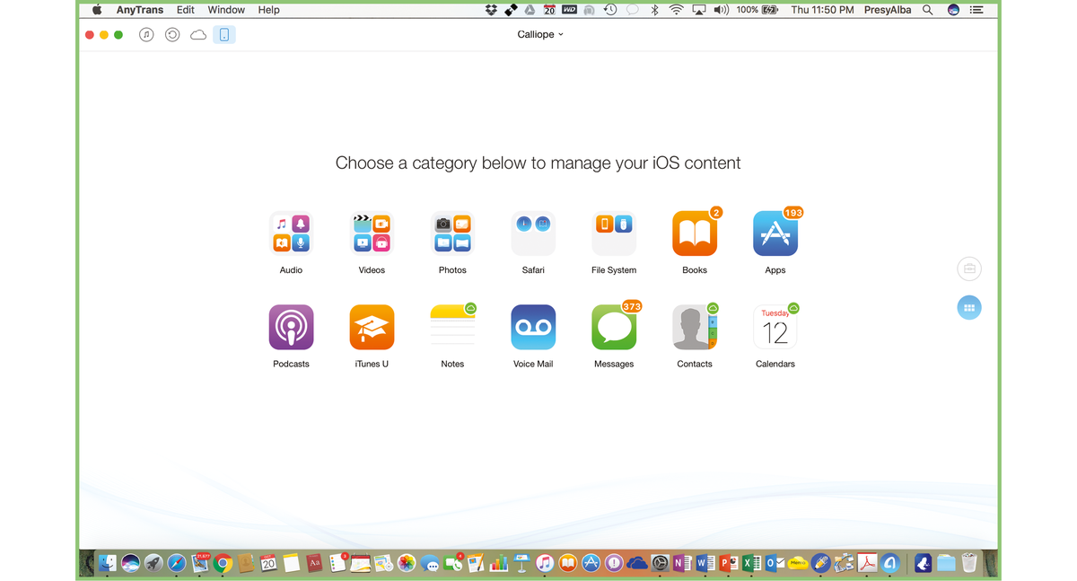The image size is (1077, 581).
Task: Click the Dropbox menu bar icon
Action: pyautogui.click(x=491, y=10)
